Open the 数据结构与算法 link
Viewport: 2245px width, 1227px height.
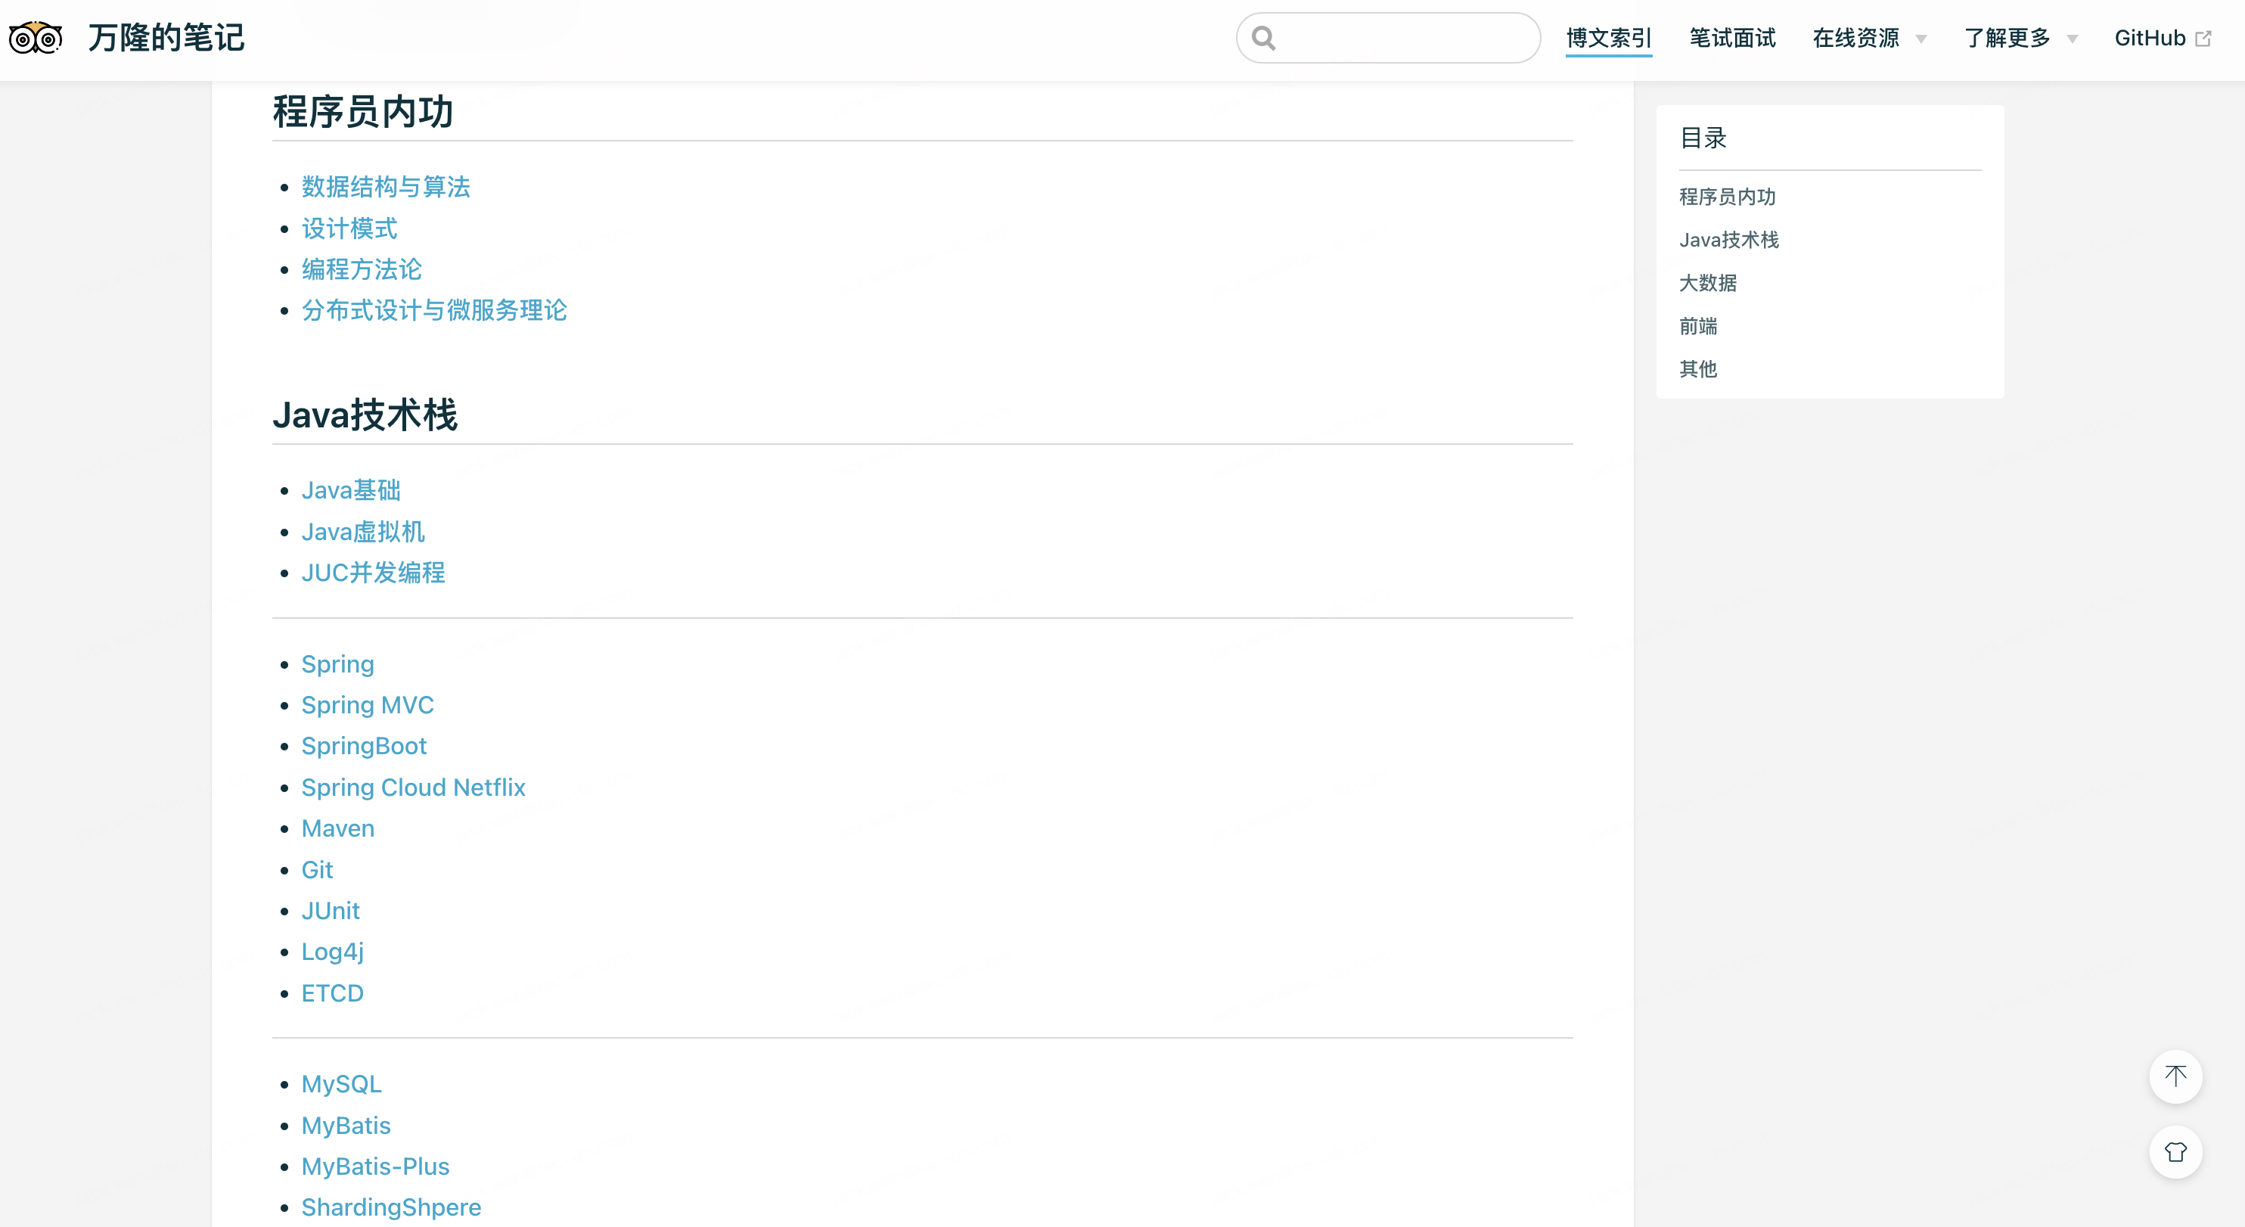385,187
